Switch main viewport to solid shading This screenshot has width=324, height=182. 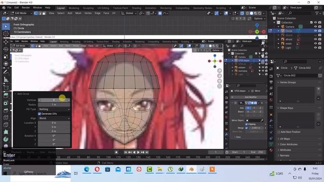click(251, 13)
